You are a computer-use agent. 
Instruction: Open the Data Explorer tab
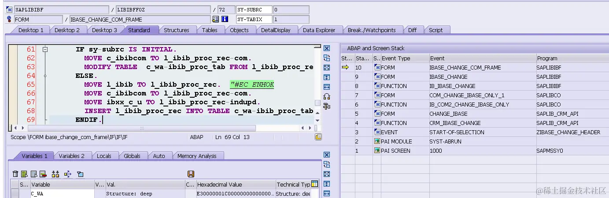pyautogui.click(x=319, y=30)
